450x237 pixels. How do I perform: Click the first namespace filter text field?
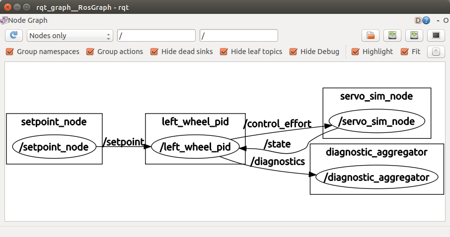coord(156,36)
